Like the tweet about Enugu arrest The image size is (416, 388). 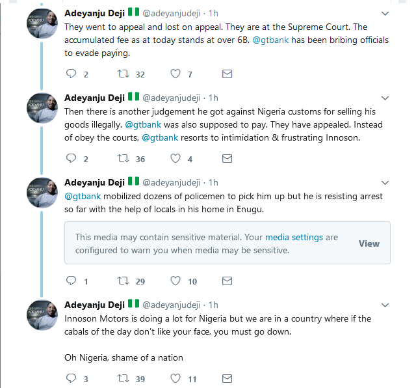click(x=175, y=281)
